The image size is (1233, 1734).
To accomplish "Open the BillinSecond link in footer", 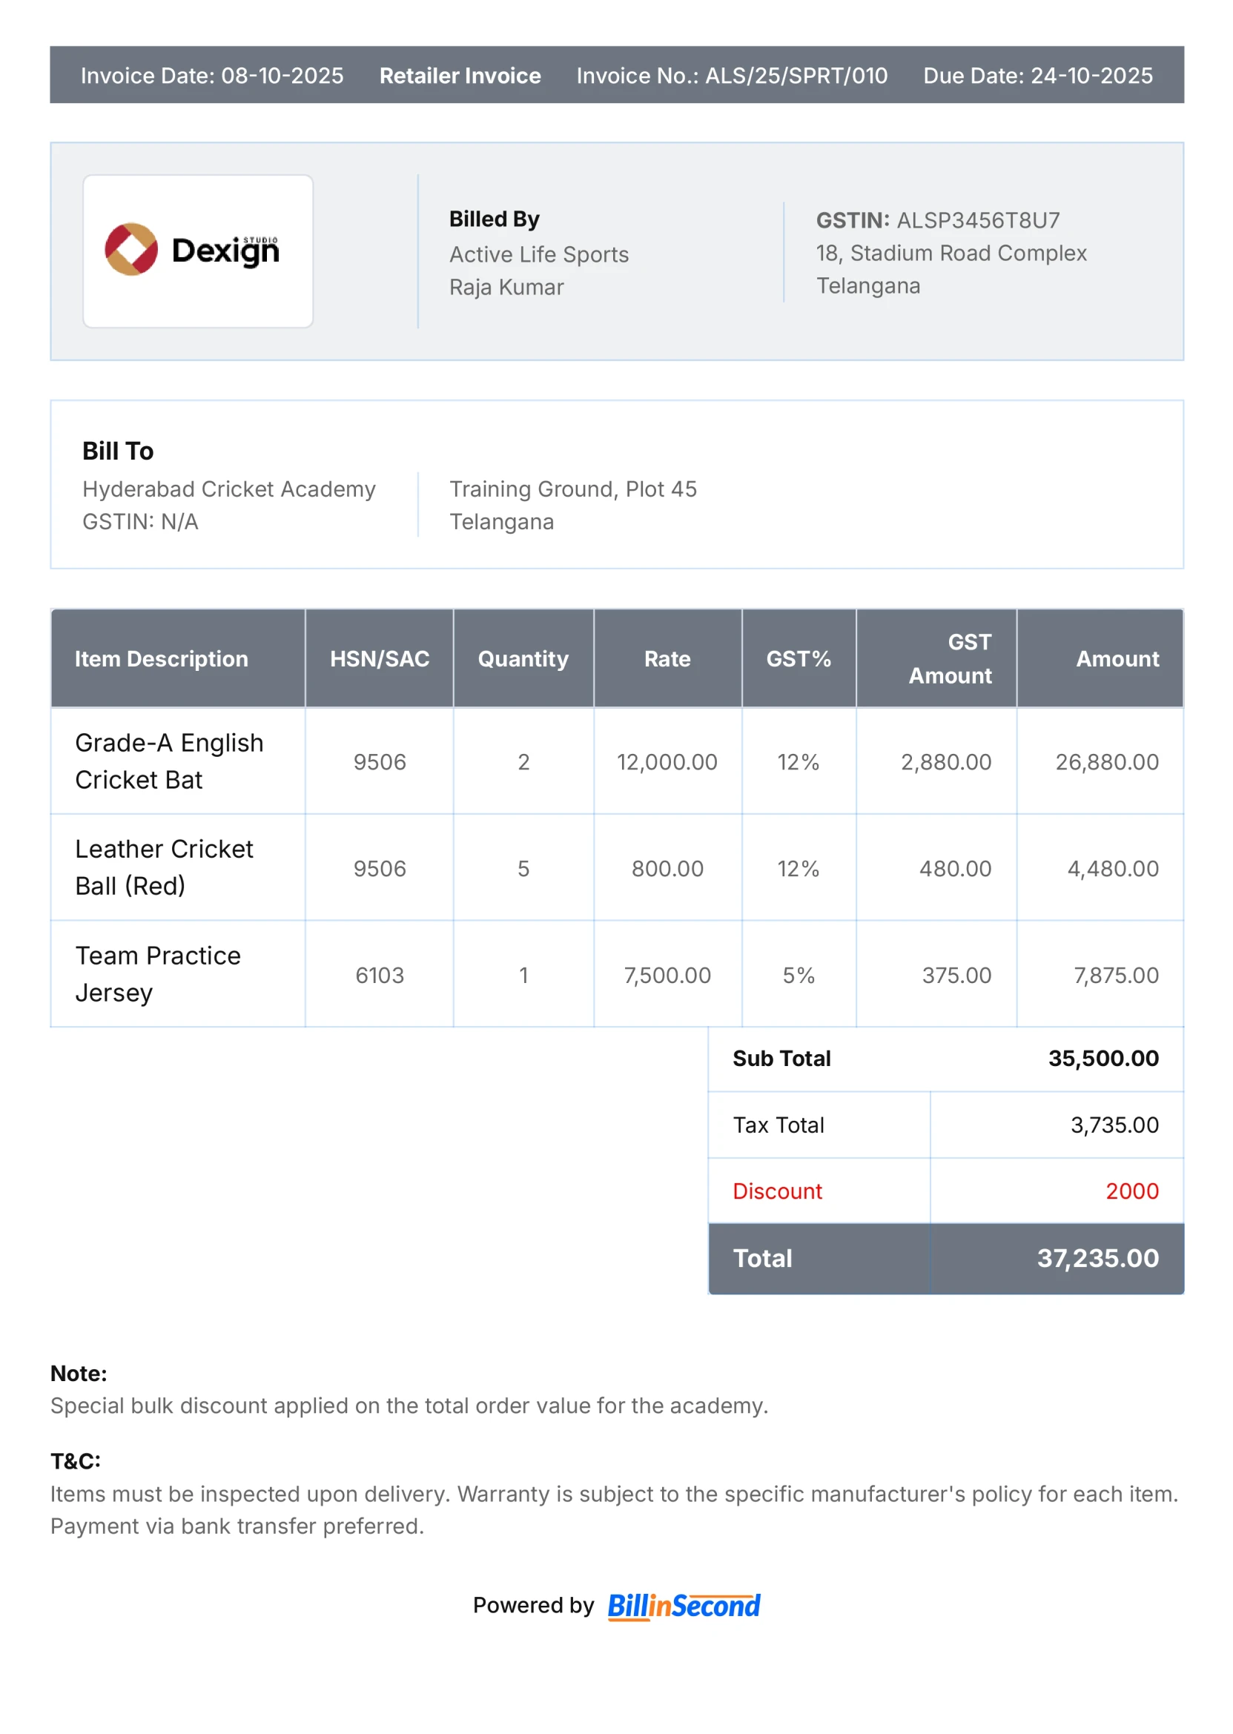I will [683, 1606].
